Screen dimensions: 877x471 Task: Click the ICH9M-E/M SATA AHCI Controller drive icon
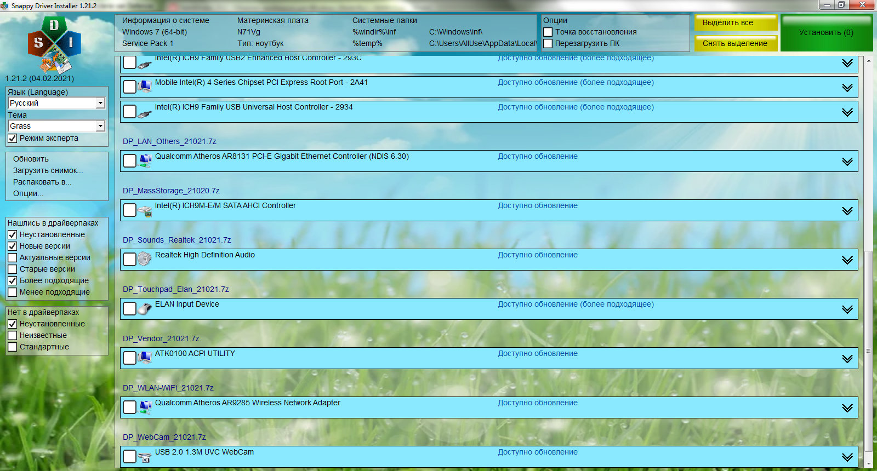point(145,210)
